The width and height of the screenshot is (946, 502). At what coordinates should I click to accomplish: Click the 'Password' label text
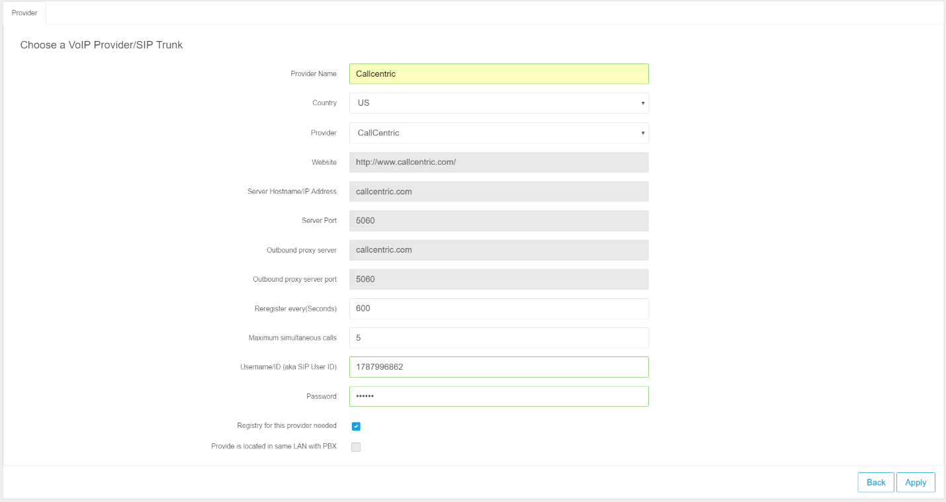tap(322, 397)
